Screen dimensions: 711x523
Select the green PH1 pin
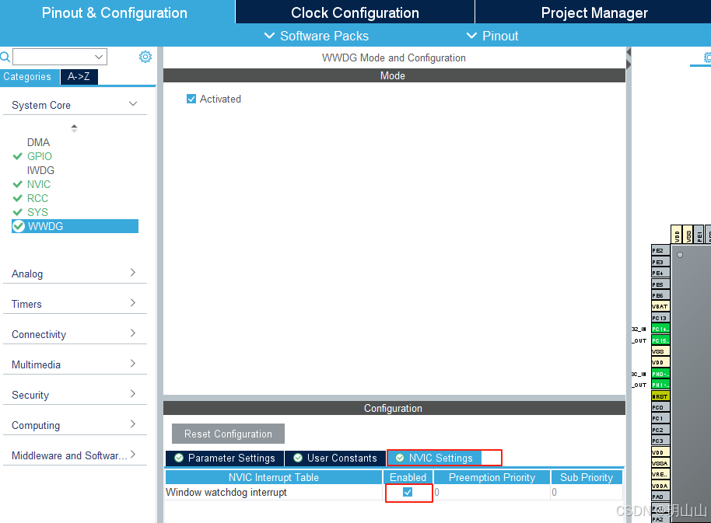[x=660, y=385]
